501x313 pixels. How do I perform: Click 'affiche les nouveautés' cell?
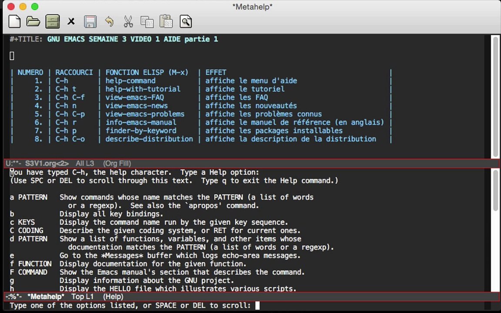251,106
